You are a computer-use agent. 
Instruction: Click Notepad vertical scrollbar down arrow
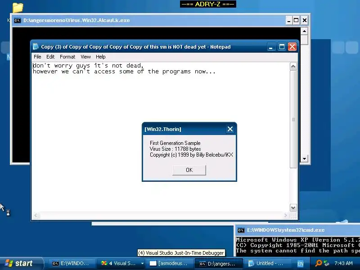pyautogui.click(x=293, y=208)
